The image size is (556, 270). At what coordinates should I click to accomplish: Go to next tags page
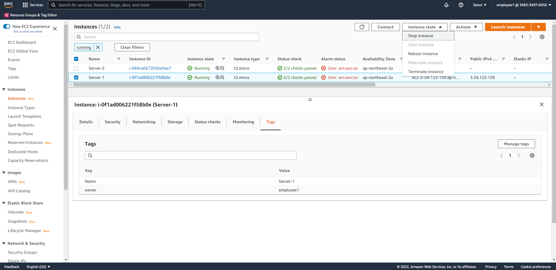click(519, 155)
